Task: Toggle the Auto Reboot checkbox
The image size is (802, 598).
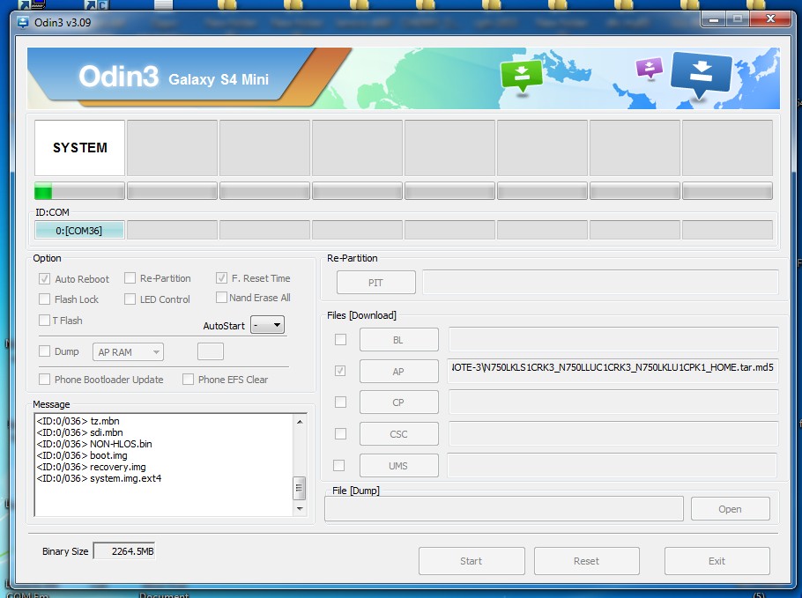Action: (x=44, y=278)
